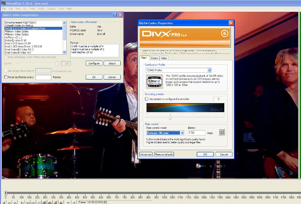The image size is (301, 204).
Task: Set selection end with Mark out button
Action: point(74,202)
